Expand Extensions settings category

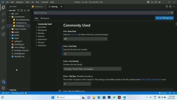click(x=36, y=46)
